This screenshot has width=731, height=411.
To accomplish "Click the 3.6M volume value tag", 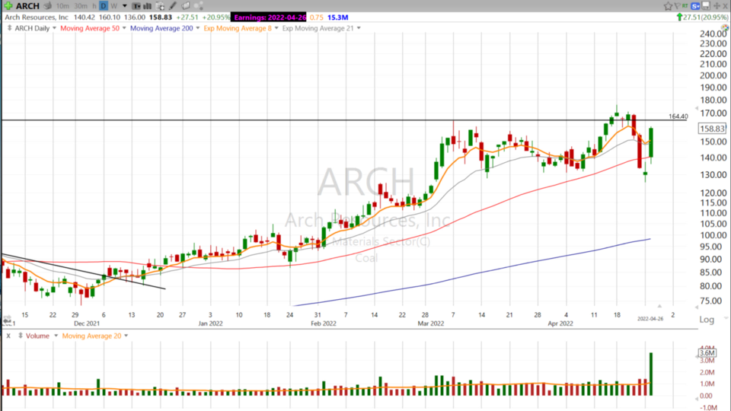I will [707, 352].
